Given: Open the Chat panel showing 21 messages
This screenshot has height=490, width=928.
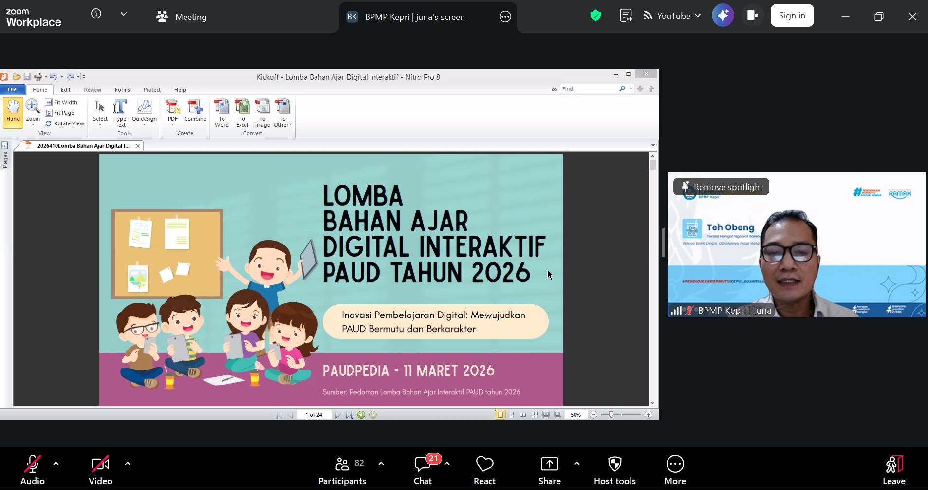Looking at the screenshot, I should click(x=422, y=468).
